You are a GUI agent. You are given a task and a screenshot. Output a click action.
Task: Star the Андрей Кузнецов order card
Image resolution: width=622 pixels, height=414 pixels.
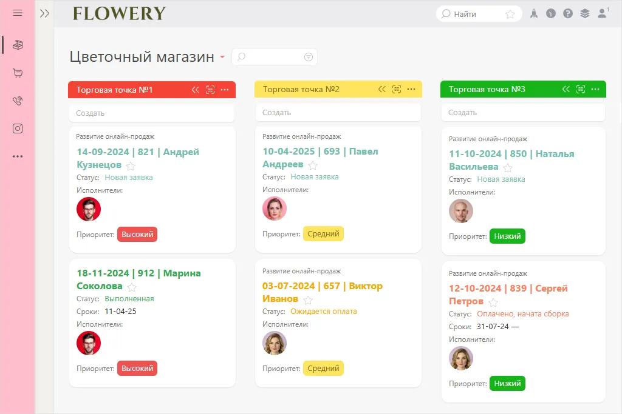pos(131,165)
